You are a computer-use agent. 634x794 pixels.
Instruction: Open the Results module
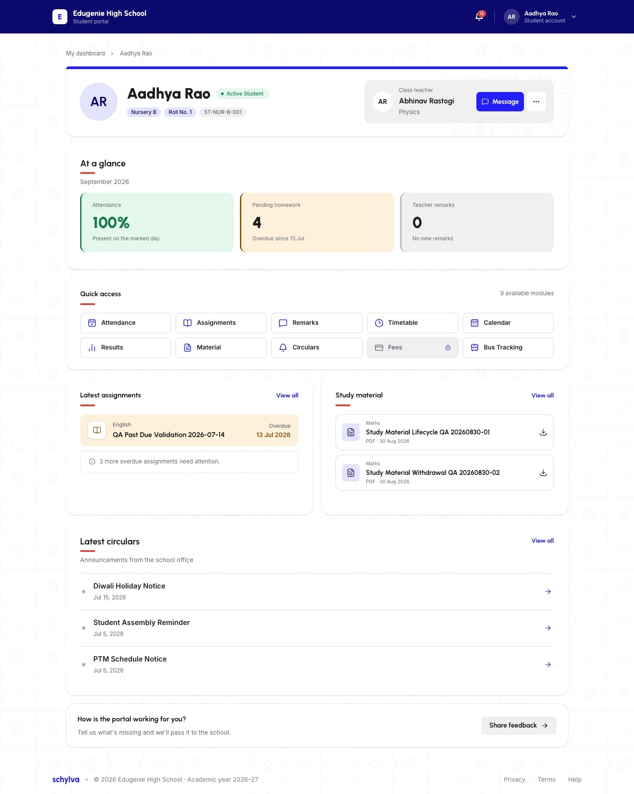coord(125,348)
